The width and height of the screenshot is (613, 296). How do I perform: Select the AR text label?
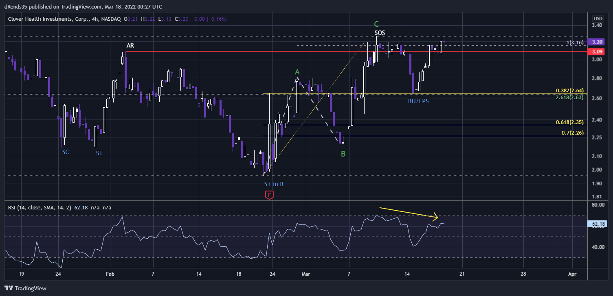(130, 46)
